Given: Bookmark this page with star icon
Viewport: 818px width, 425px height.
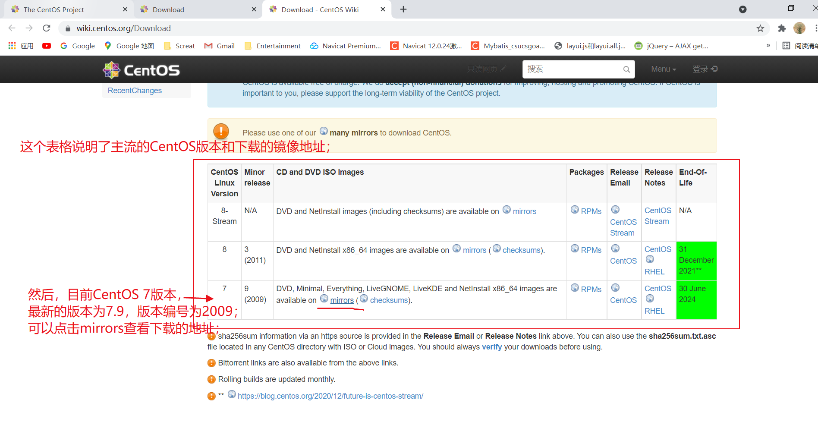Looking at the screenshot, I should pyautogui.click(x=760, y=28).
